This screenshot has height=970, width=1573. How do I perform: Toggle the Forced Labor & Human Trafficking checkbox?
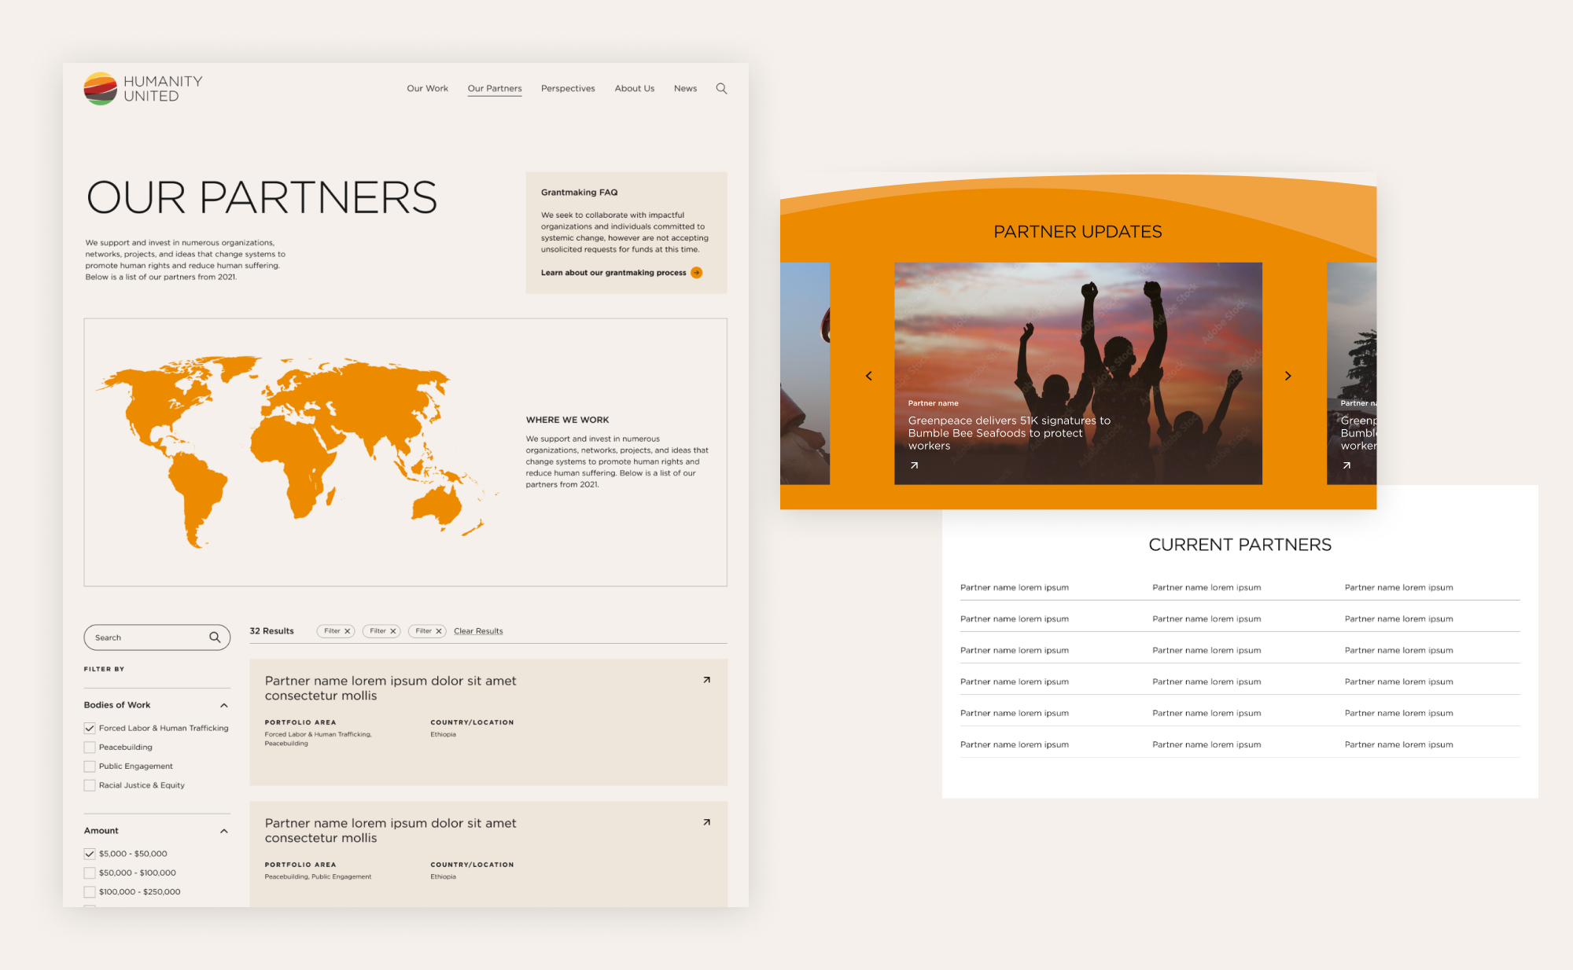[x=89, y=728]
